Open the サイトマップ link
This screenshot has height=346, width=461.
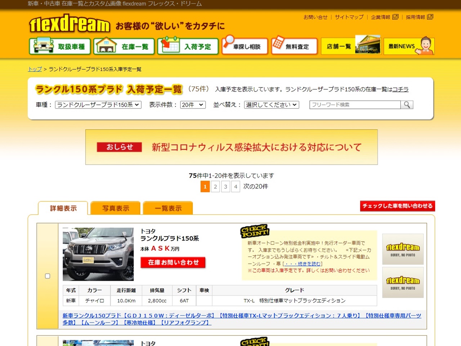tap(349, 17)
